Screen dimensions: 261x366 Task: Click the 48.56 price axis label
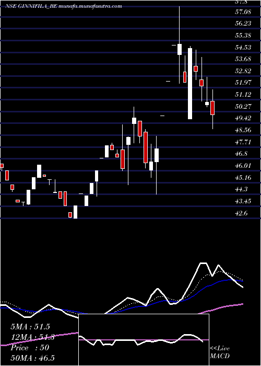pyautogui.click(x=243, y=130)
